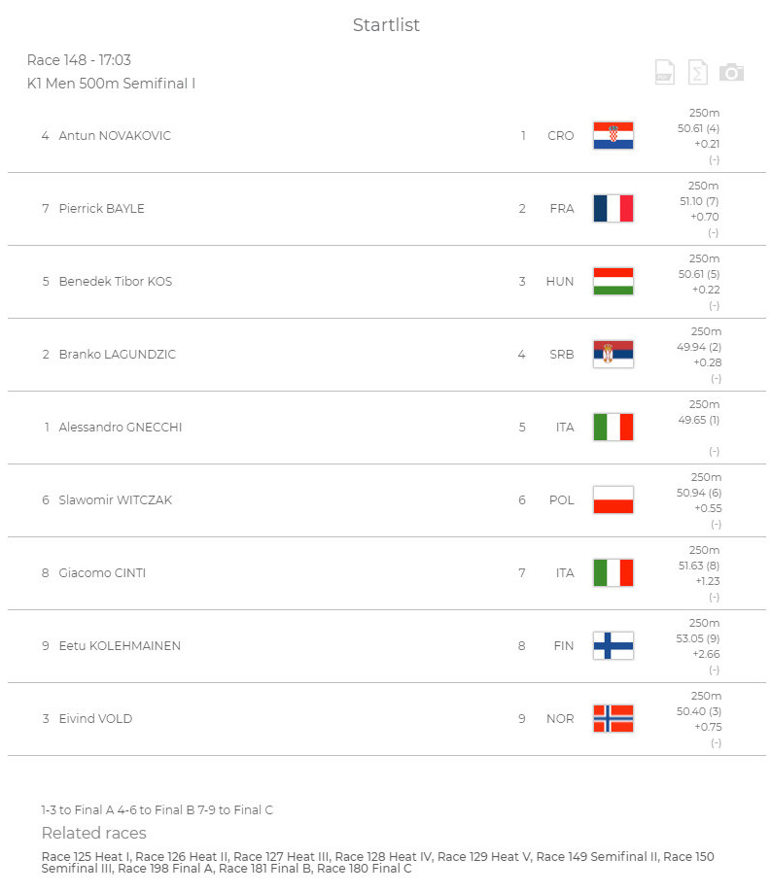Screen dimensions: 771x893
Task: Go to Race 125 Heat I
Action: pos(85,856)
